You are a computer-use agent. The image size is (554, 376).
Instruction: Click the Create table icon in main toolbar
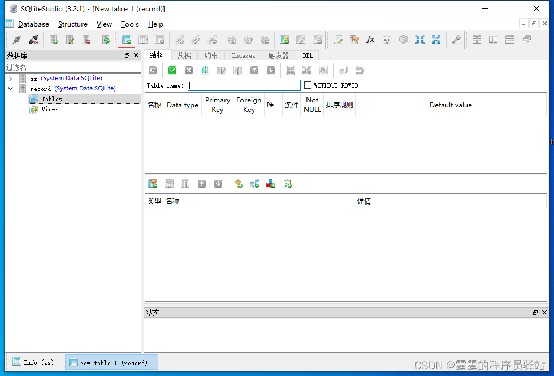click(127, 40)
